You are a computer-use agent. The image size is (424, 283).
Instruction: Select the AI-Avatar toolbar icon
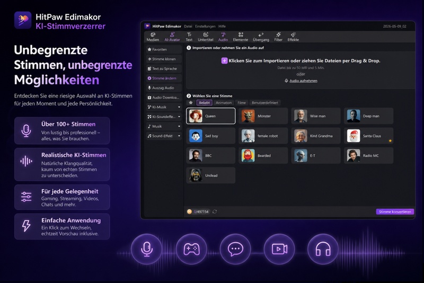click(172, 37)
